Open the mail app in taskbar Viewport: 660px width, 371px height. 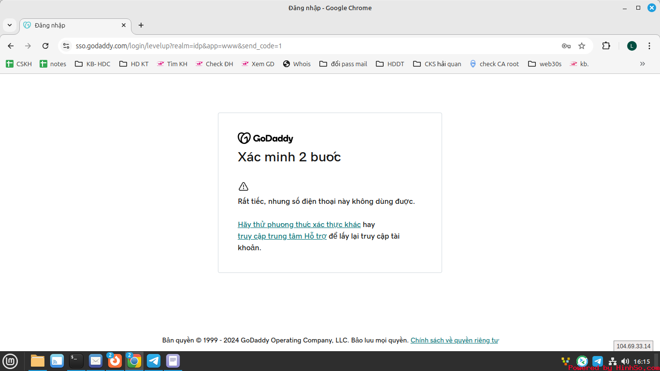96,361
